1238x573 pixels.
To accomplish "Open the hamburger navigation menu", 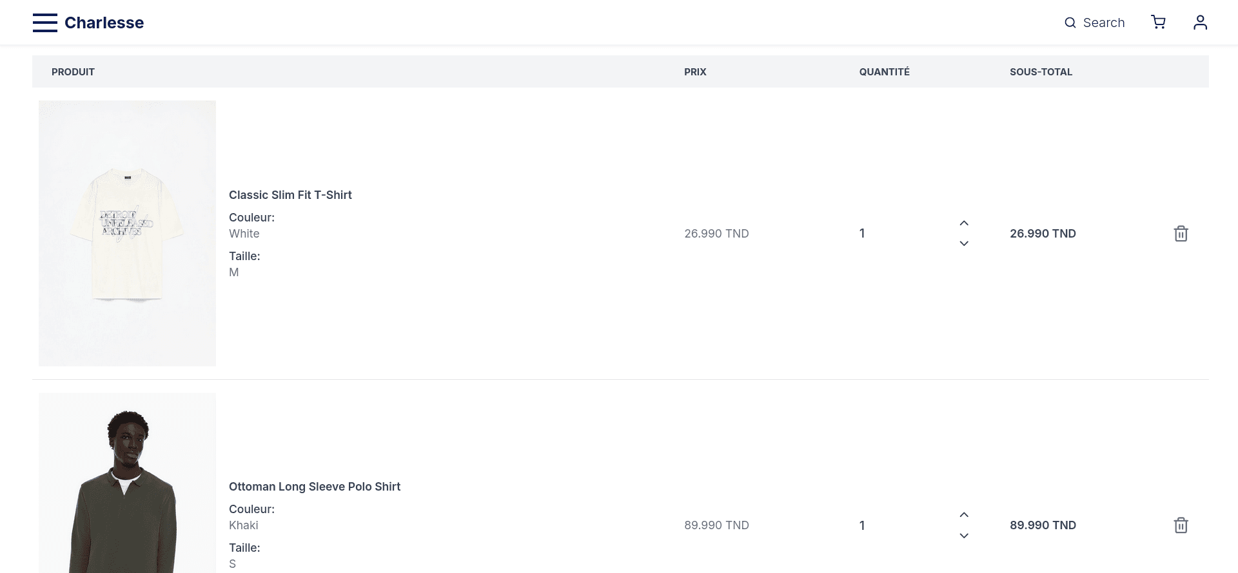I will 45,23.
